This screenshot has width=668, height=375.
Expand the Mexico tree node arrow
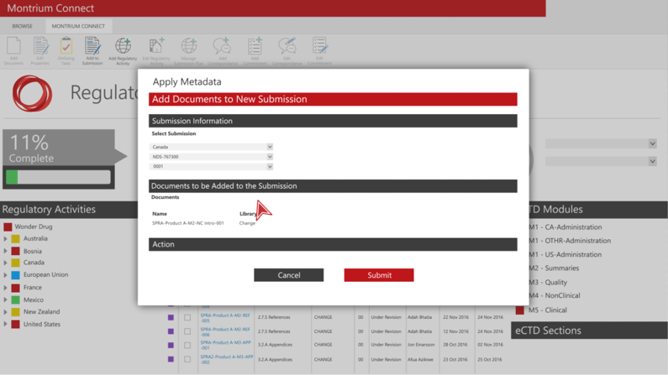click(6, 299)
